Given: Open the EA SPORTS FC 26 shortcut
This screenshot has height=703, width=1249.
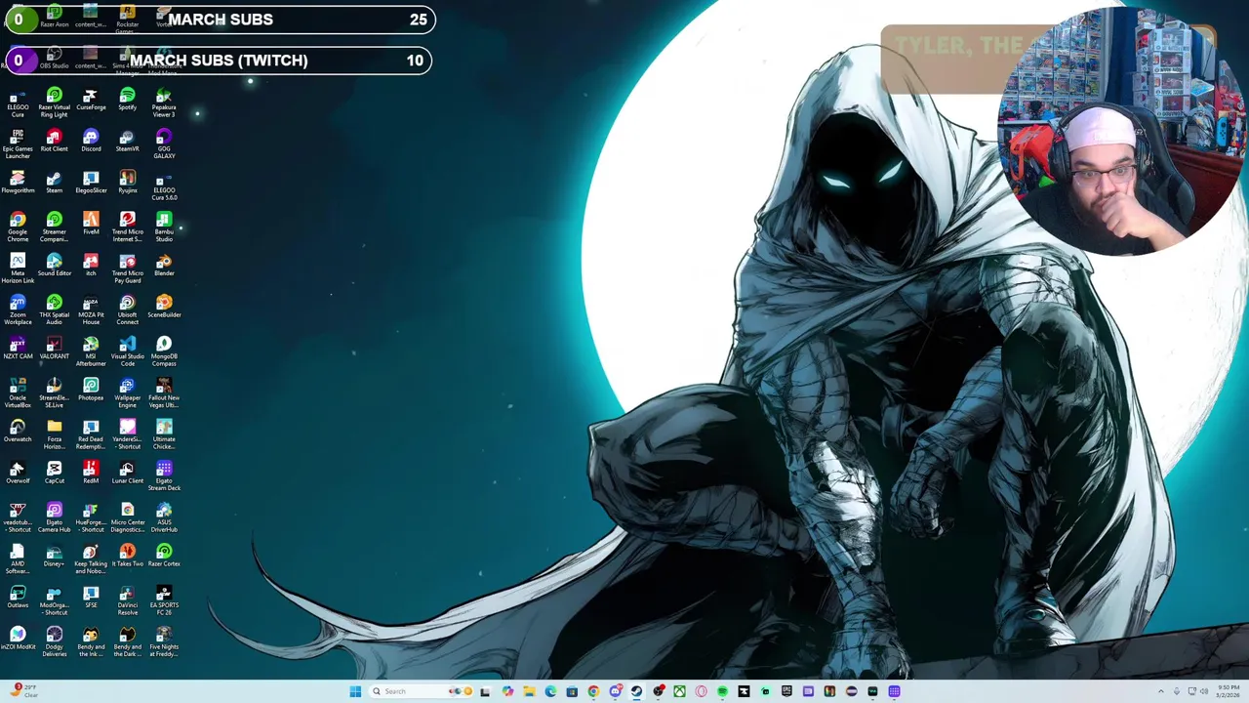Looking at the screenshot, I should [x=164, y=601].
